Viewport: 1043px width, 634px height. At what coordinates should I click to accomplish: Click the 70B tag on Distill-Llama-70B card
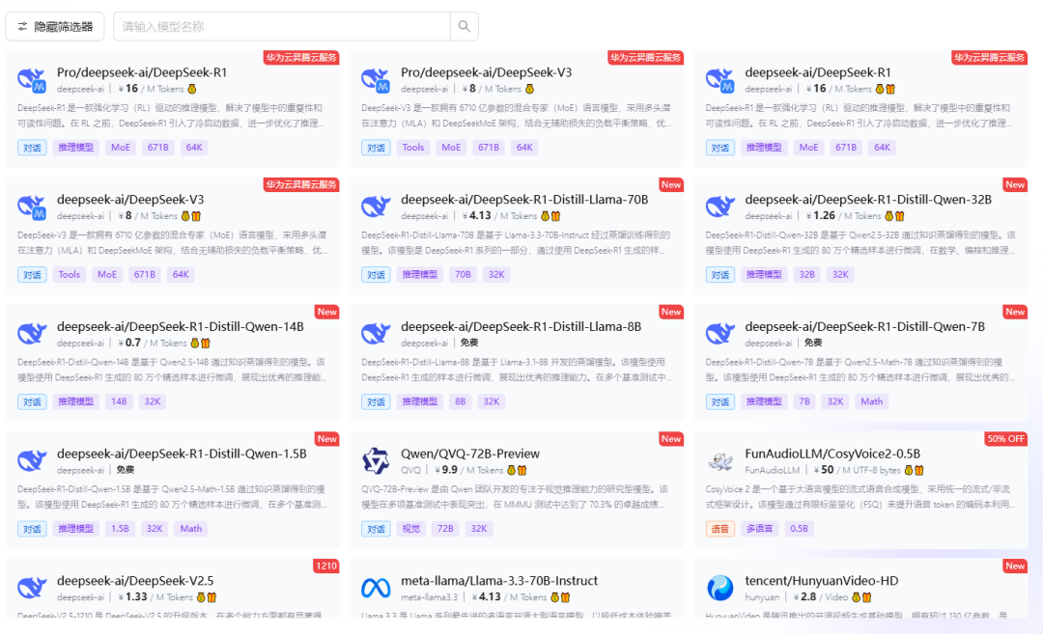(463, 274)
